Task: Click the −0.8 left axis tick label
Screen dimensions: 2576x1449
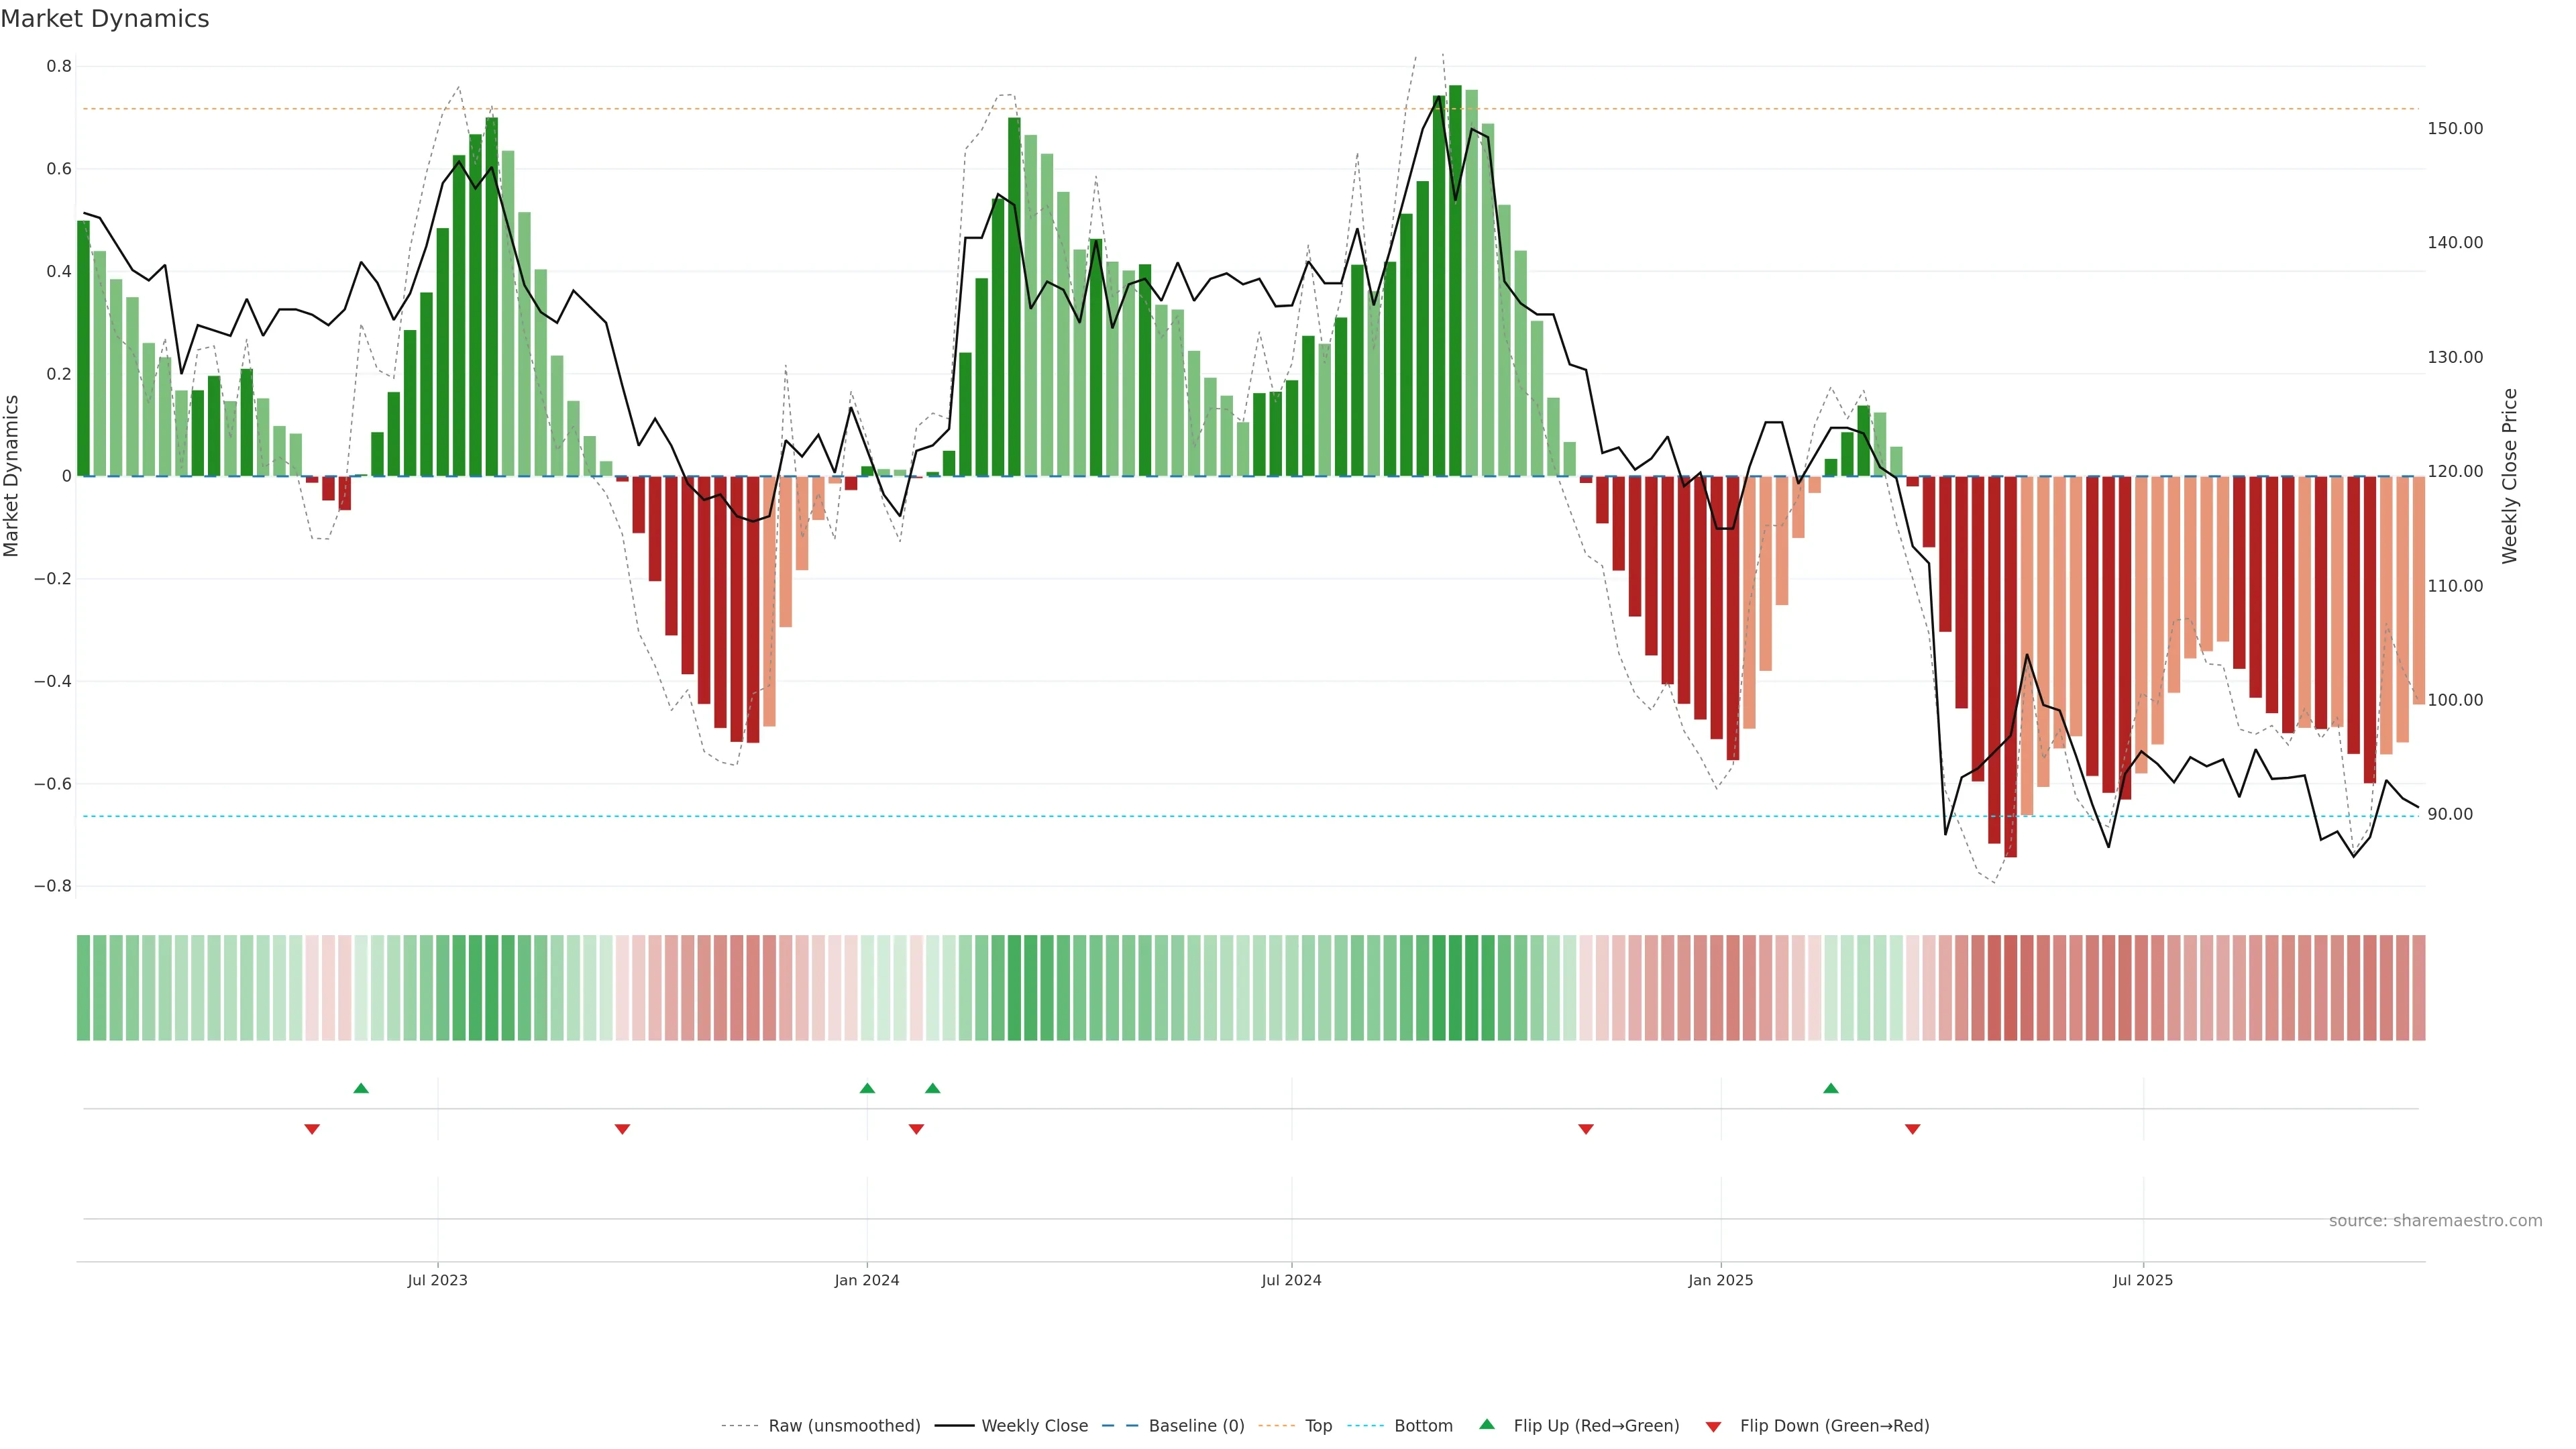Action: tap(52, 886)
